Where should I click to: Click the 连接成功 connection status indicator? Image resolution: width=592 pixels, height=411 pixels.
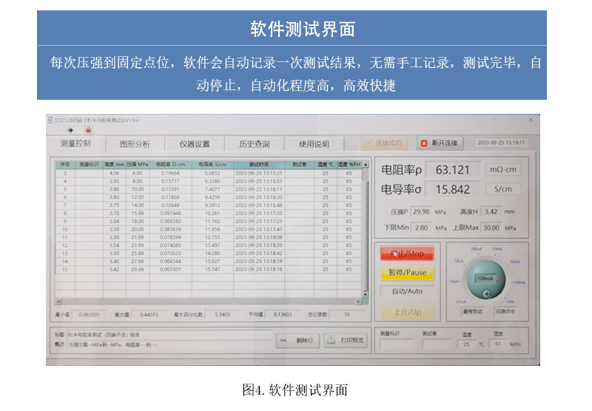click(x=383, y=143)
